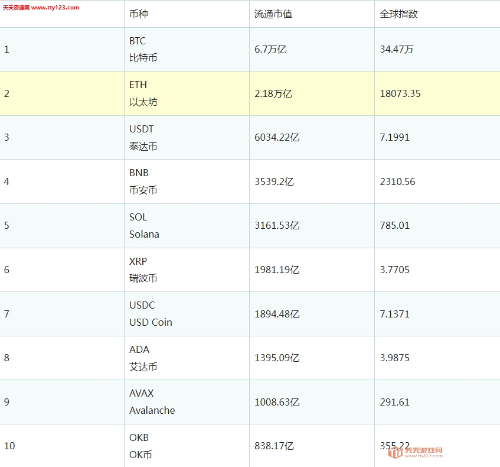
Task: Select the market cap value 1395.09亿
Action: (277, 358)
